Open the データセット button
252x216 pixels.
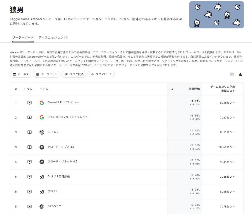[46, 74]
